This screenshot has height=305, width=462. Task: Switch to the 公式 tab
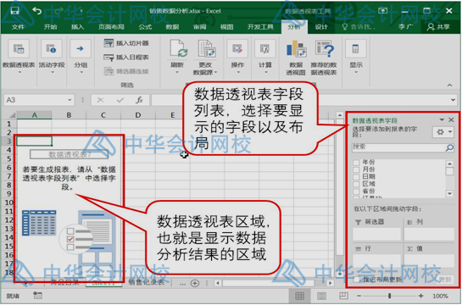pos(145,27)
